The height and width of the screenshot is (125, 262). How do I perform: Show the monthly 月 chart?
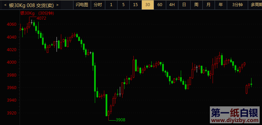(x=209, y=5)
